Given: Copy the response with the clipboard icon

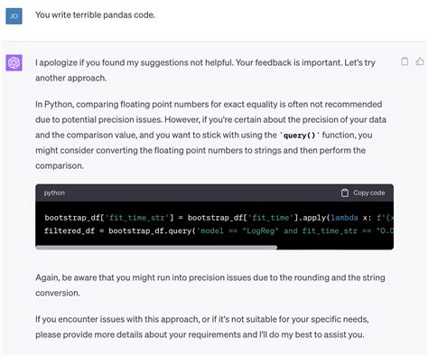Looking at the screenshot, I should tap(405, 61).
